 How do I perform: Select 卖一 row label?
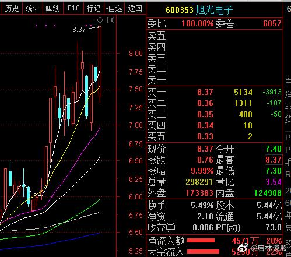point(156,80)
